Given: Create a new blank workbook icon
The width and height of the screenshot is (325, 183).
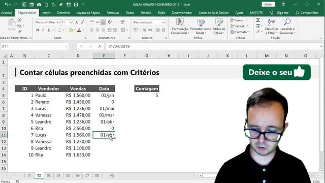Looking at the screenshot, I should click(46, 5).
